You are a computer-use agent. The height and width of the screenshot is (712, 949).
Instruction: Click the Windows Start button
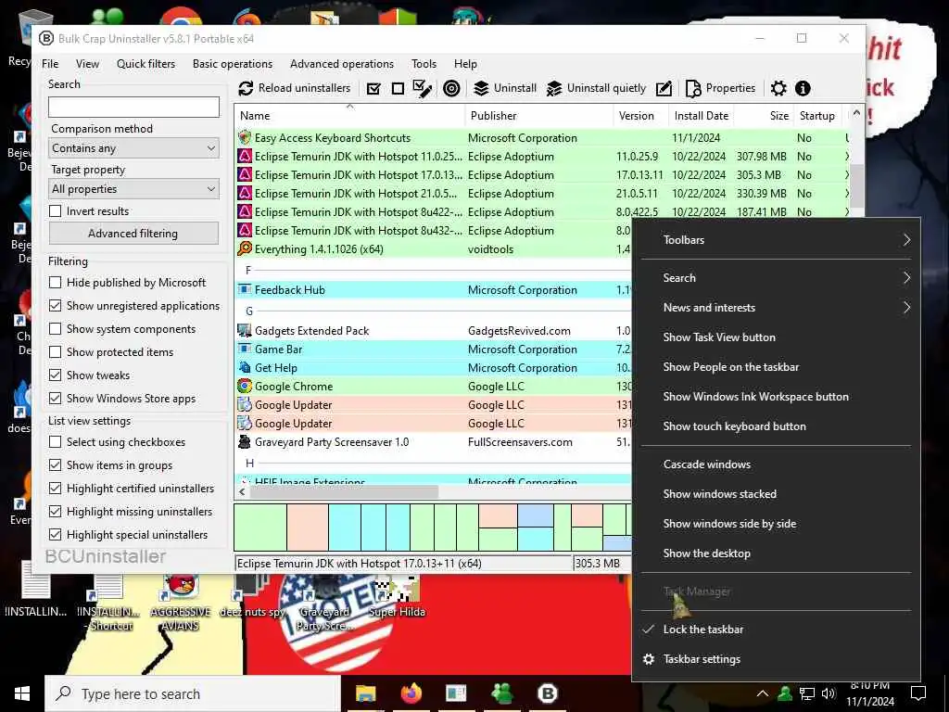point(22,693)
